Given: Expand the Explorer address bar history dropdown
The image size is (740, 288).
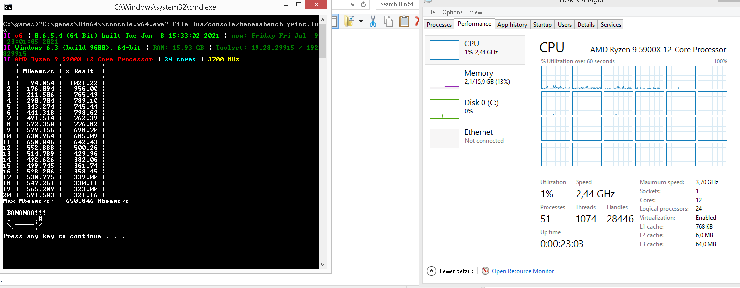Looking at the screenshot, I should pos(352,4).
